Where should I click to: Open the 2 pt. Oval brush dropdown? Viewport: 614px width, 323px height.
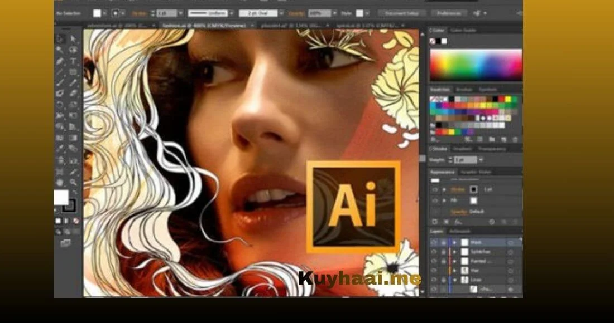[281, 13]
